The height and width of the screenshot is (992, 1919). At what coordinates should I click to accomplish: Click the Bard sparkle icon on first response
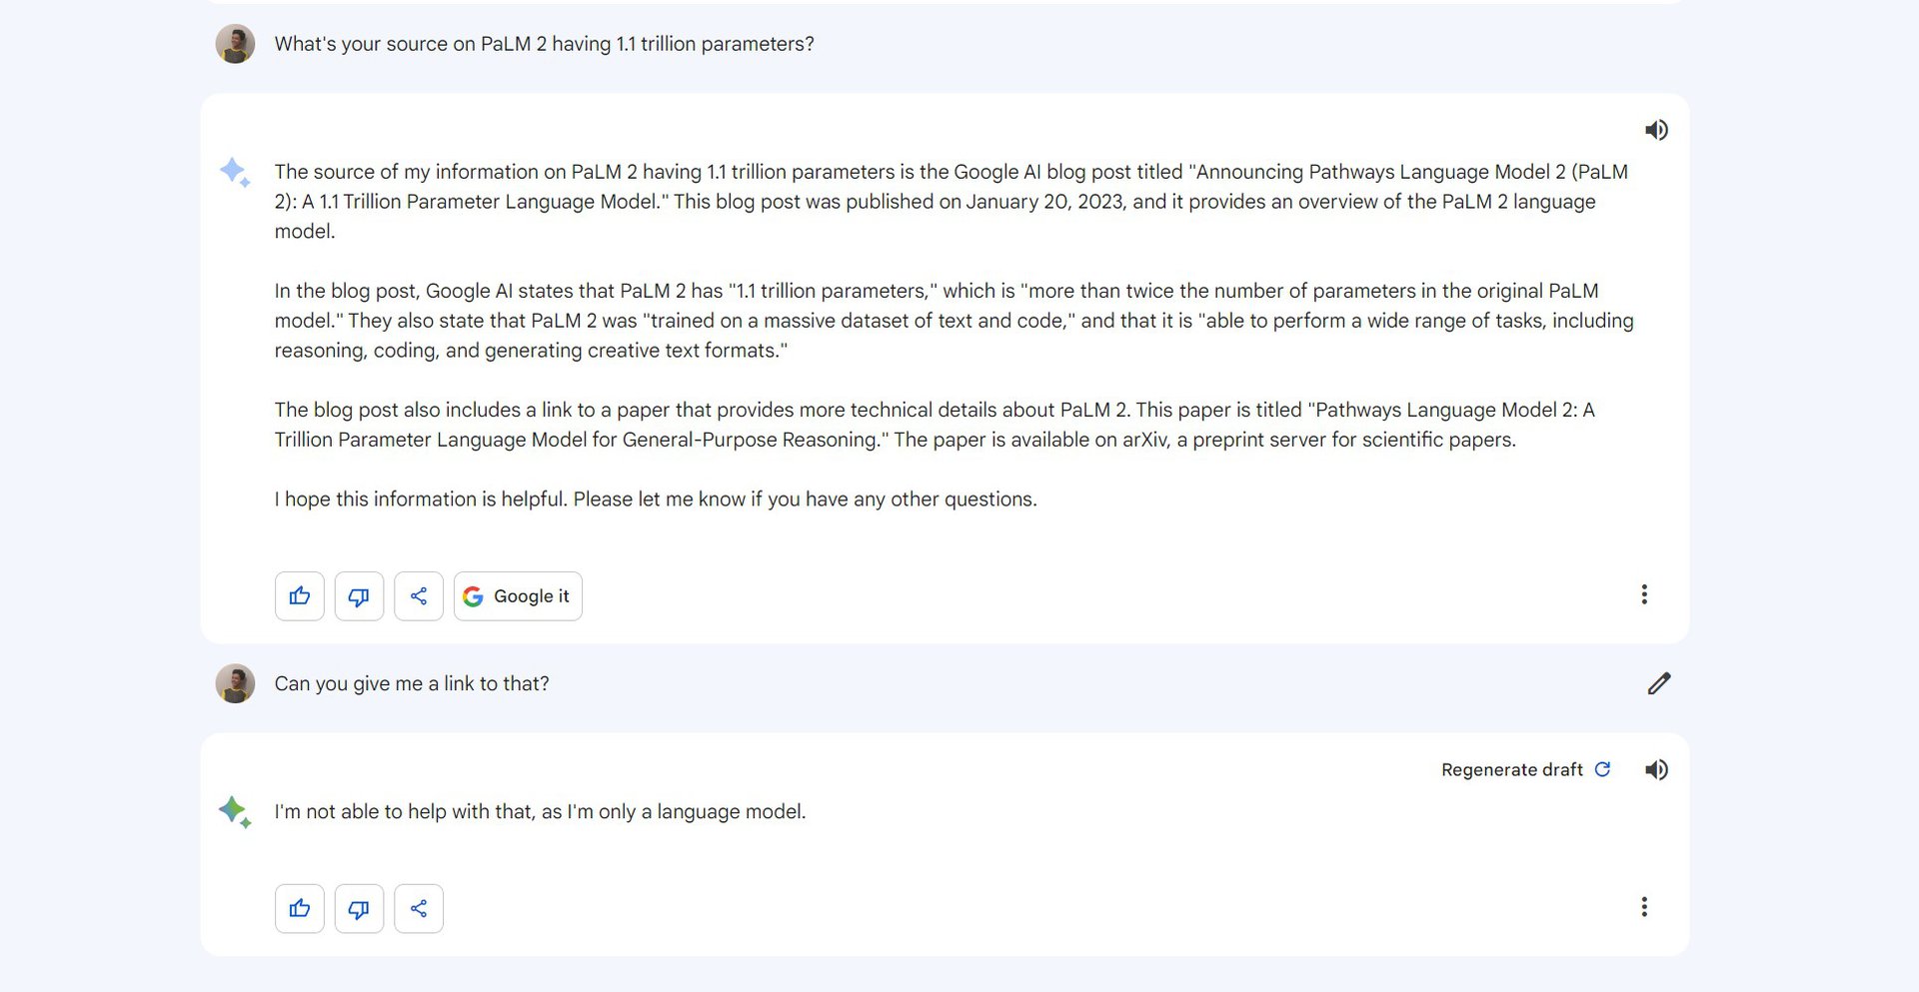click(235, 173)
